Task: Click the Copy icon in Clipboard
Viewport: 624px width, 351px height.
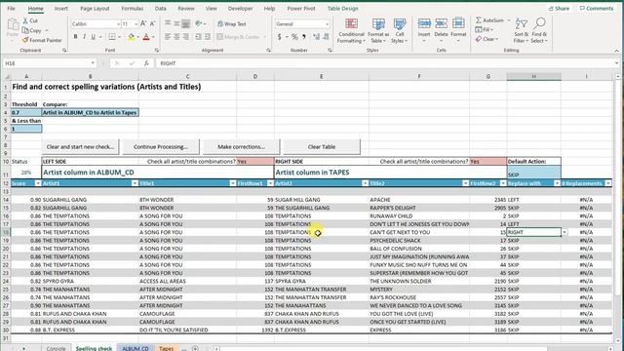Action: [25, 30]
